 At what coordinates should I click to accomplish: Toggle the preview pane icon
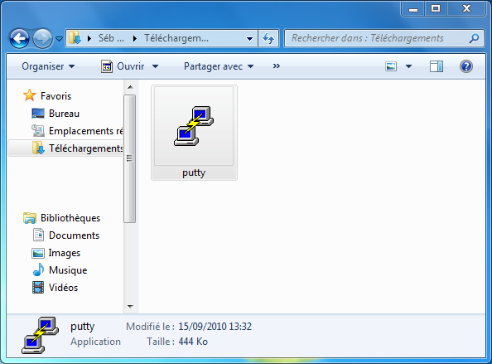437,66
